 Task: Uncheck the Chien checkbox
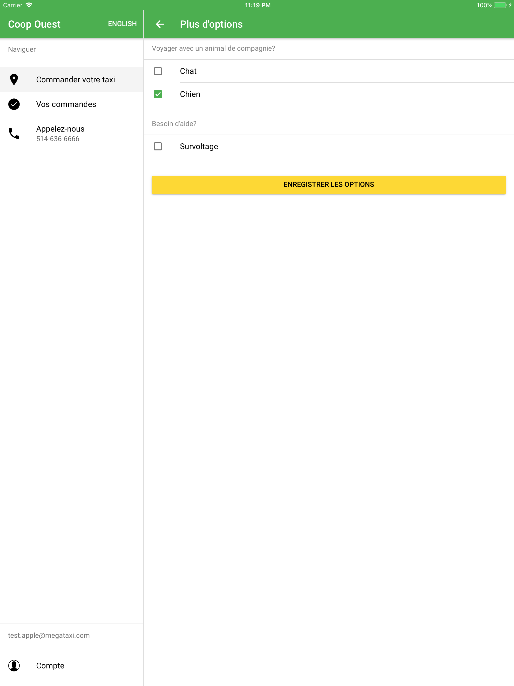coord(158,94)
